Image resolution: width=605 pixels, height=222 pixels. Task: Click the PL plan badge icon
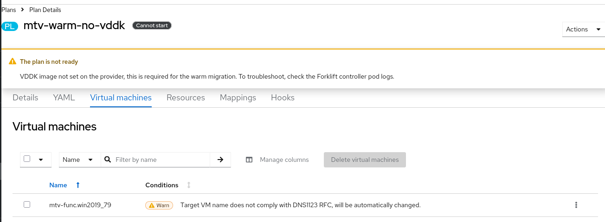[9, 26]
